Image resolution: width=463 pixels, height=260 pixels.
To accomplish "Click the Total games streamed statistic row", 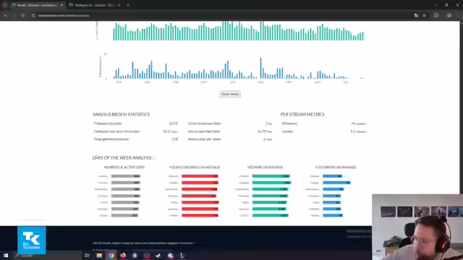I will 136,139.
